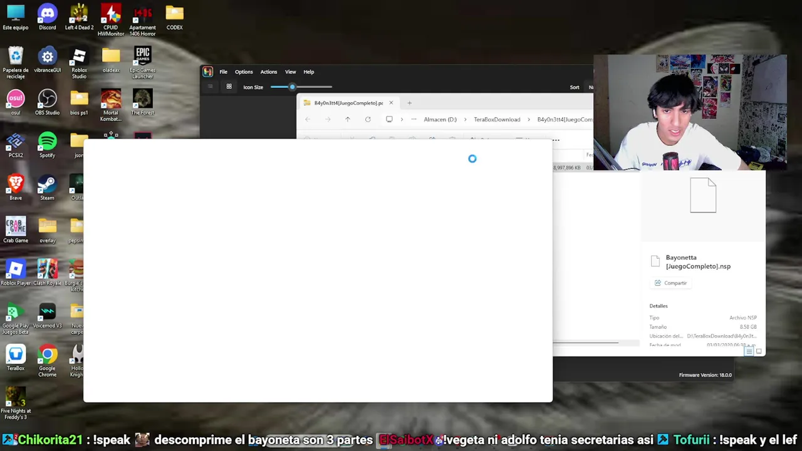Open the osu! desktop shortcut
The height and width of the screenshot is (451, 802).
(16, 103)
